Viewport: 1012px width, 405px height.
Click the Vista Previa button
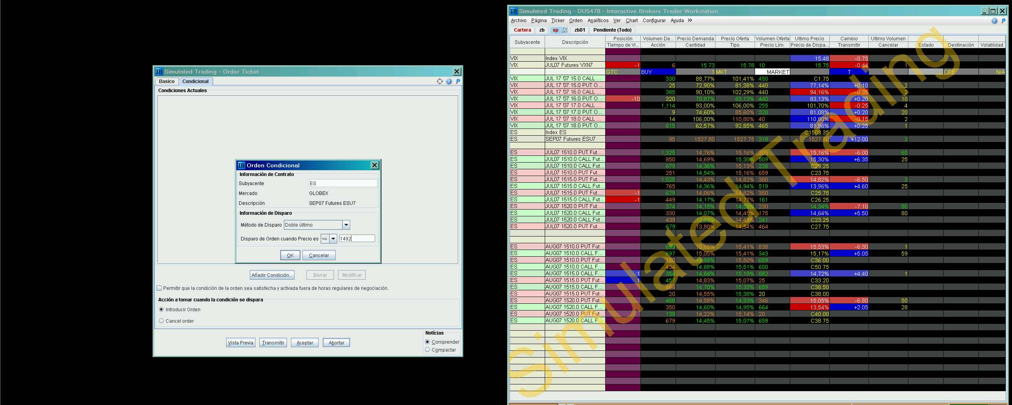(241, 343)
